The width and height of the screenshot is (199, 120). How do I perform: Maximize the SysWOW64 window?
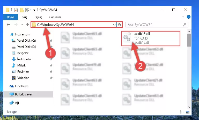174,10
